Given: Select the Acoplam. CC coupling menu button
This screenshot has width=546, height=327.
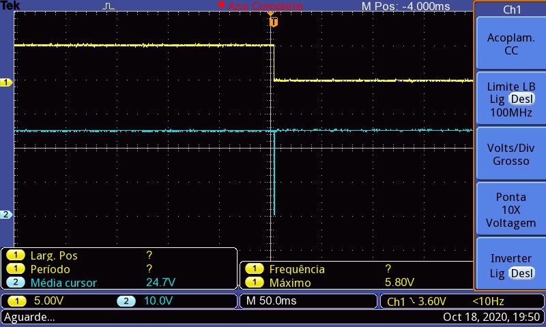Looking at the screenshot, I should click(511, 44).
